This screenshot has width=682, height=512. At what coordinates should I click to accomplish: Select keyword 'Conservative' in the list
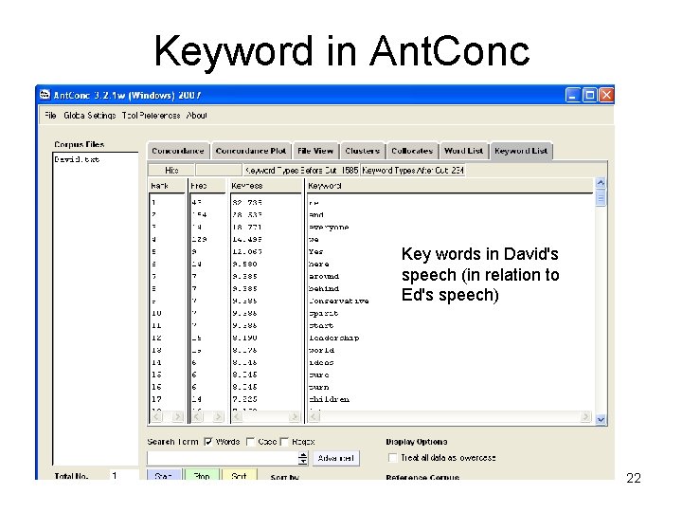coord(339,301)
